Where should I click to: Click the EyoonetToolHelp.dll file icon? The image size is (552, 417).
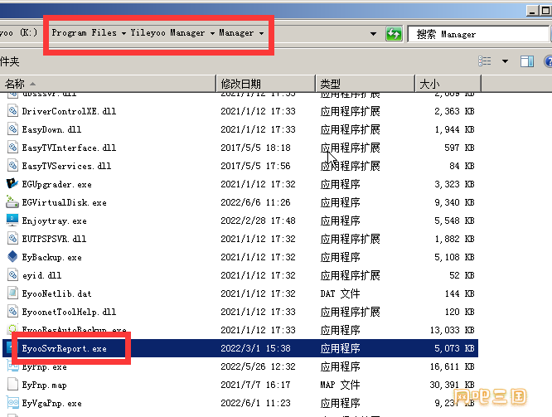tap(12, 312)
